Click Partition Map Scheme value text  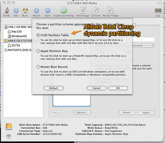(x=116, y=134)
